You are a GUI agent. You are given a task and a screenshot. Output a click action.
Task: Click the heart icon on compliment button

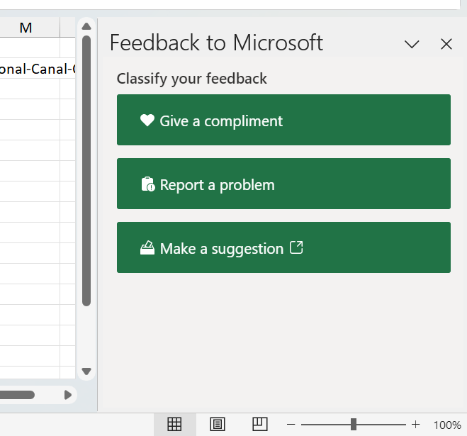click(147, 121)
